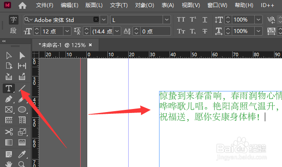282x167 pixels.
Task: Select the Gradient Feather tool
Action: click(22, 142)
